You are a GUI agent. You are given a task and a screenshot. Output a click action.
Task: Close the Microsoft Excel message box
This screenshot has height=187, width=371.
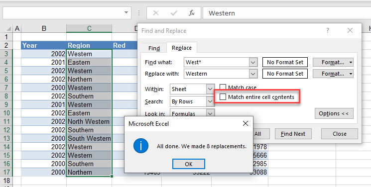pos(246,123)
